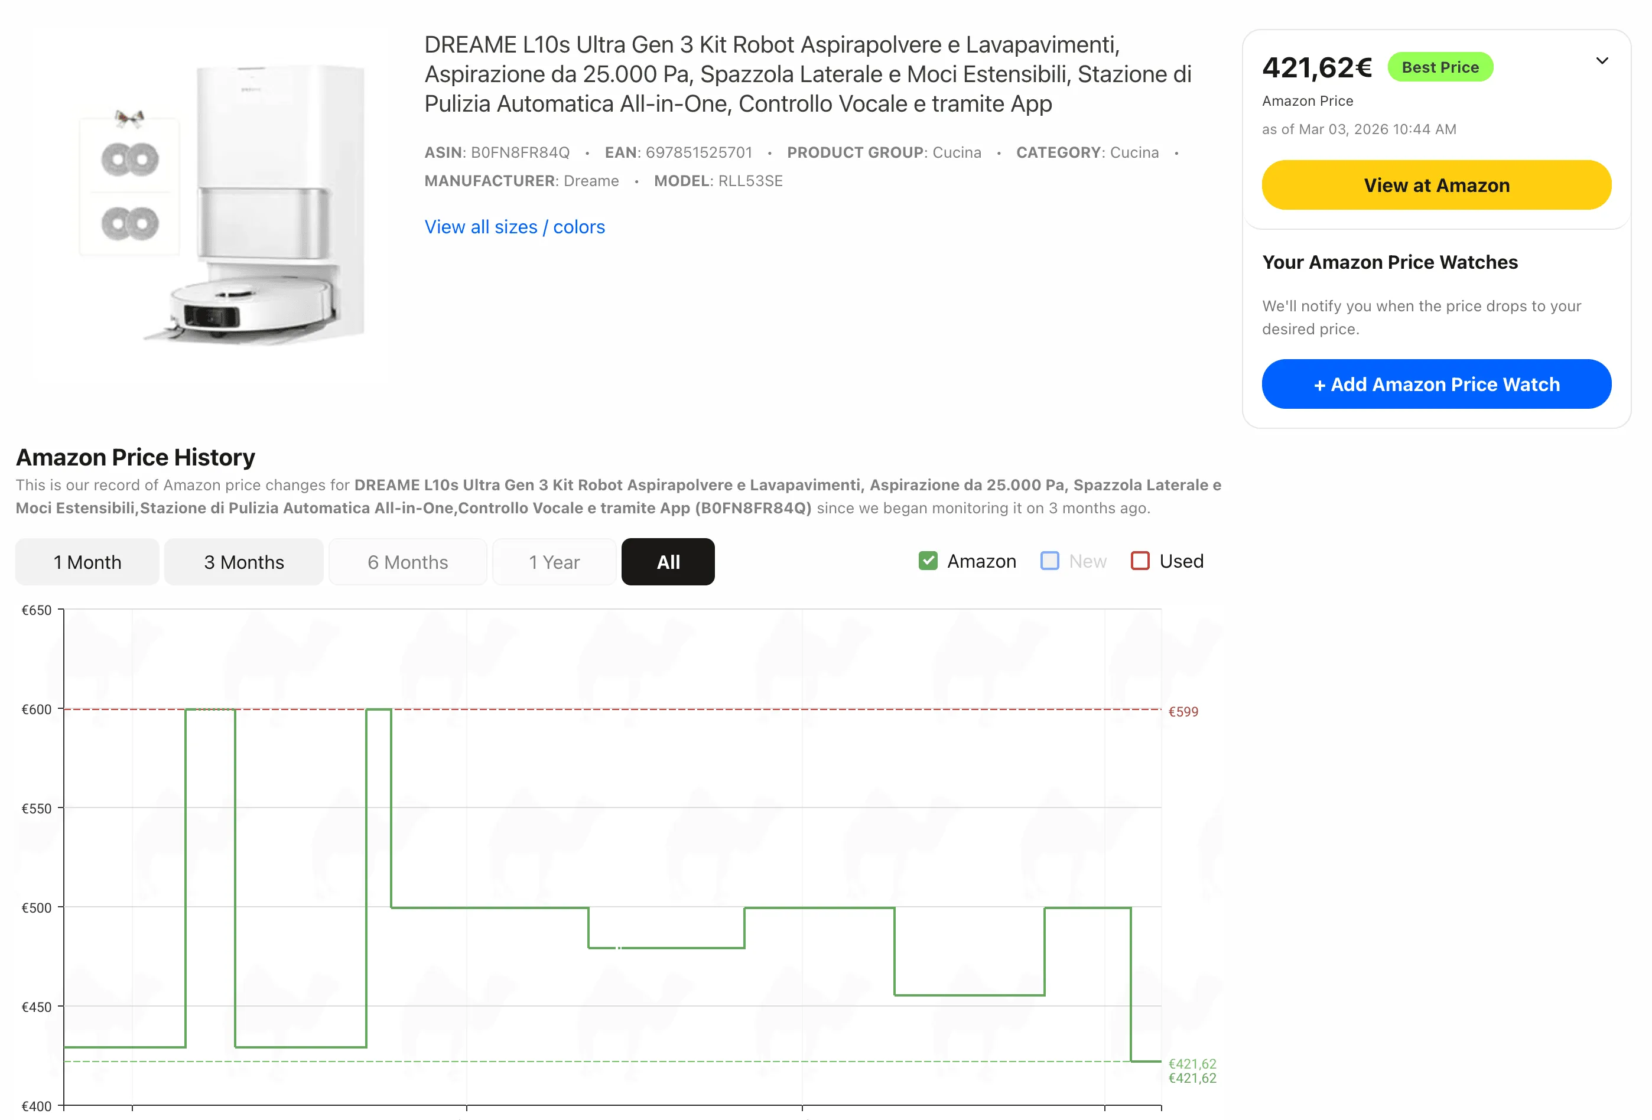Click Add Amazon Price Watch button
The image size is (1652, 1120).
1436,385
